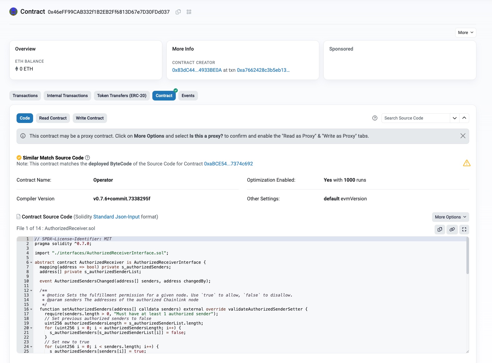Jump to next search result arrow

click(455, 118)
